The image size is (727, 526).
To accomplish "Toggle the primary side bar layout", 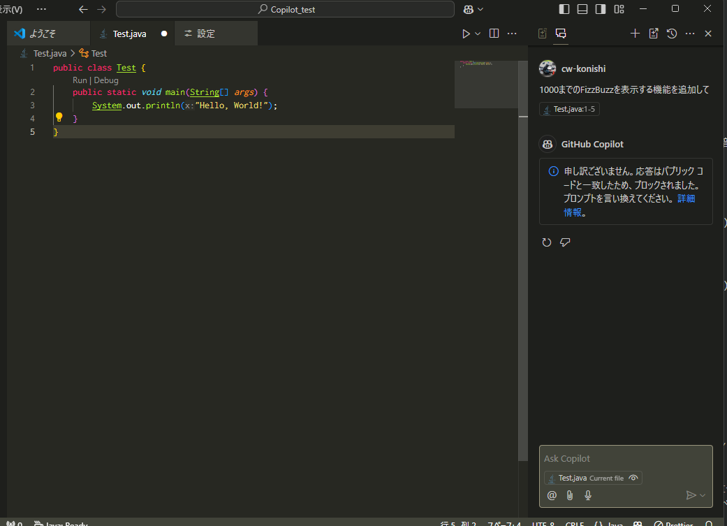I will coord(564,9).
